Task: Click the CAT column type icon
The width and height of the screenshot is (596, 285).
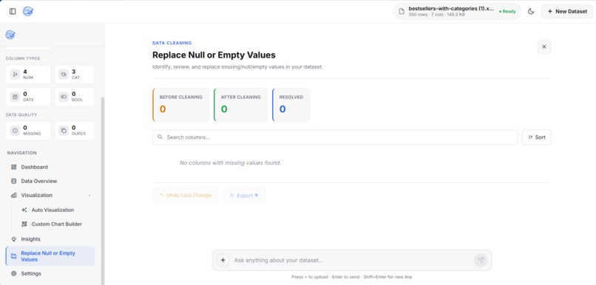Action: [x=64, y=75]
